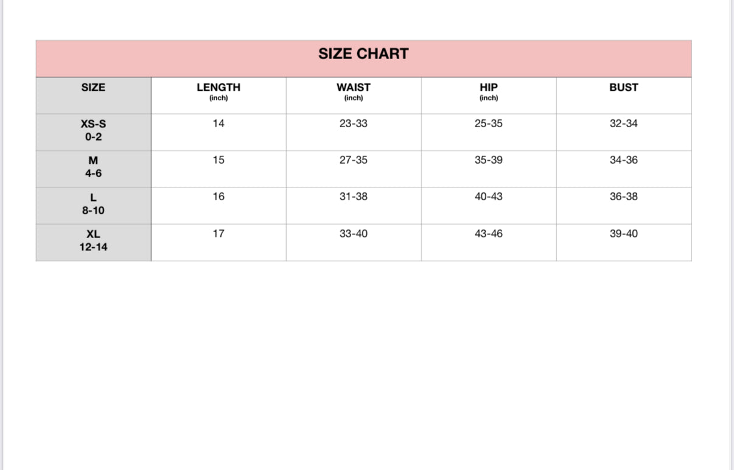
Task: Select the XL 12-14 size row label
Action: pyautogui.click(x=93, y=240)
